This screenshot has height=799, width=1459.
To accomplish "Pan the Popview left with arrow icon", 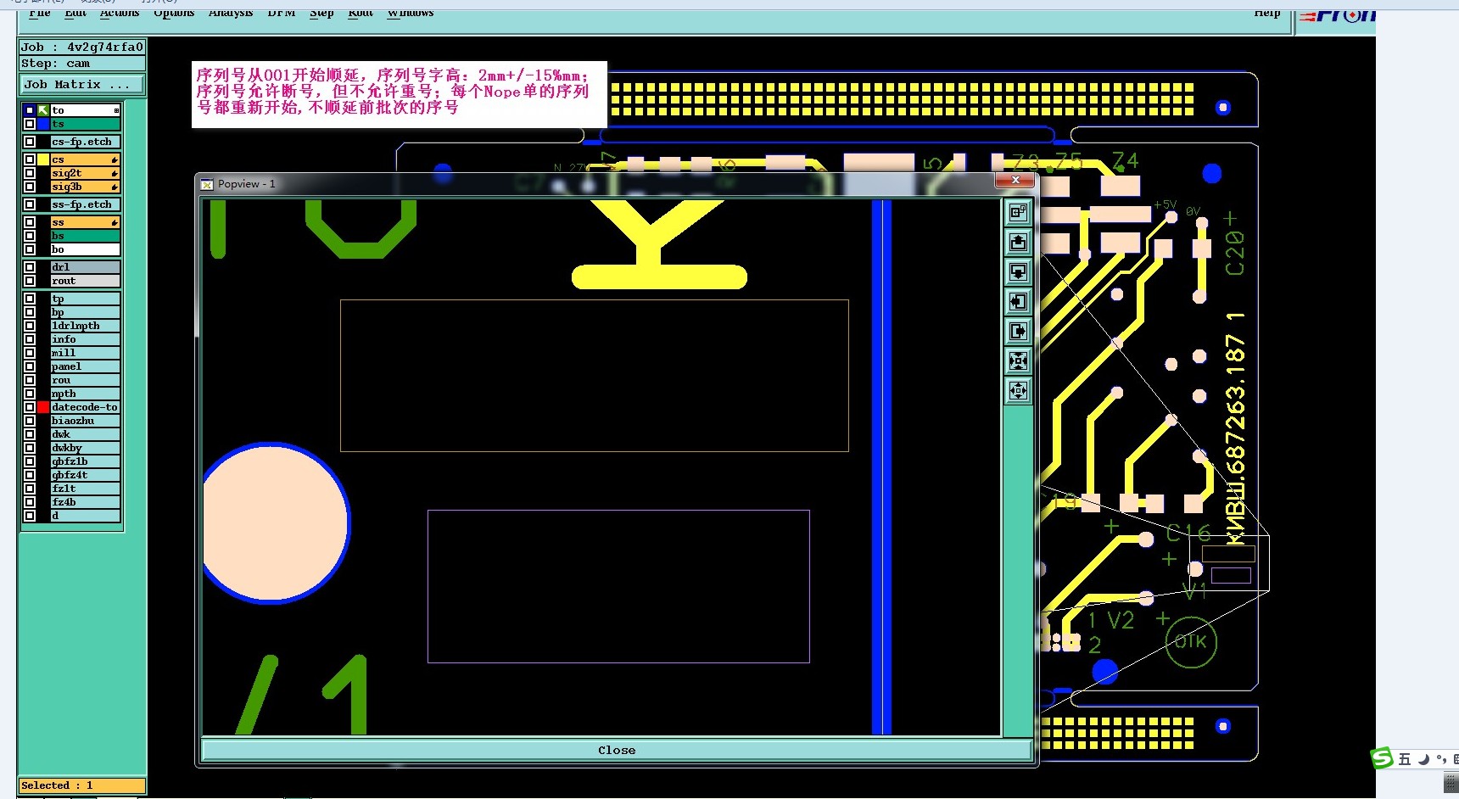I will coord(1018,301).
